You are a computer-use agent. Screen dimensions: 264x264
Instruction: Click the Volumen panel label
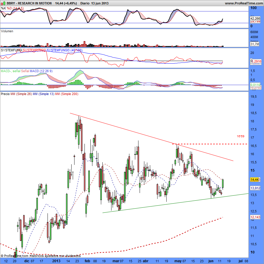(7, 31)
